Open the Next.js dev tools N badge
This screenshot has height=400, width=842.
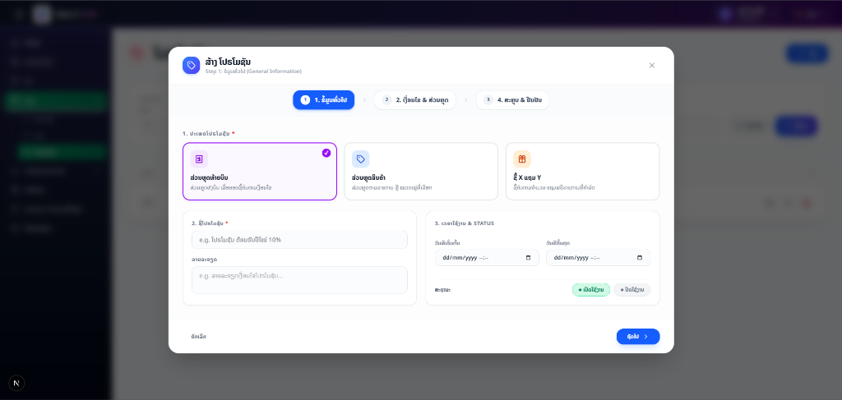point(16,383)
